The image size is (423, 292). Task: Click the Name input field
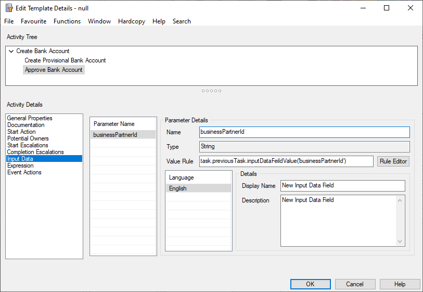pyautogui.click(x=304, y=132)
